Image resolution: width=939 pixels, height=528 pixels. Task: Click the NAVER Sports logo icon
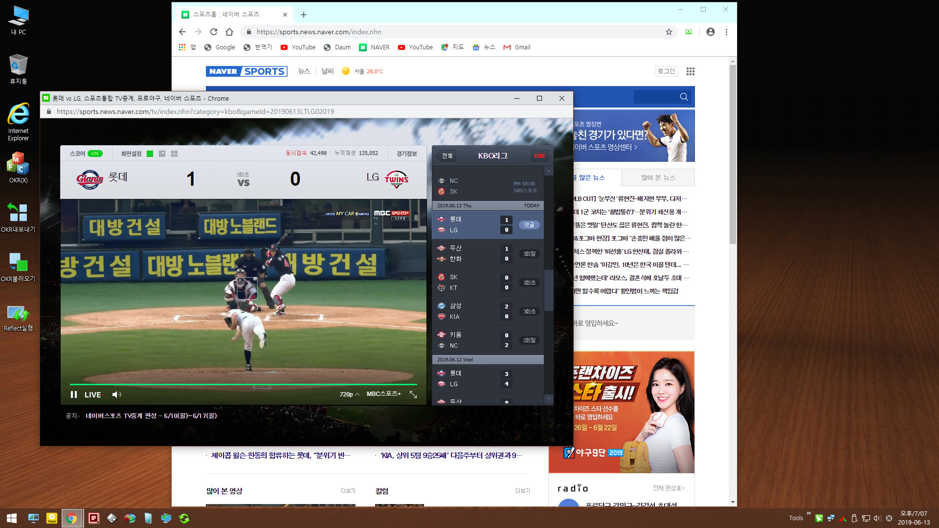coord(247,71)
